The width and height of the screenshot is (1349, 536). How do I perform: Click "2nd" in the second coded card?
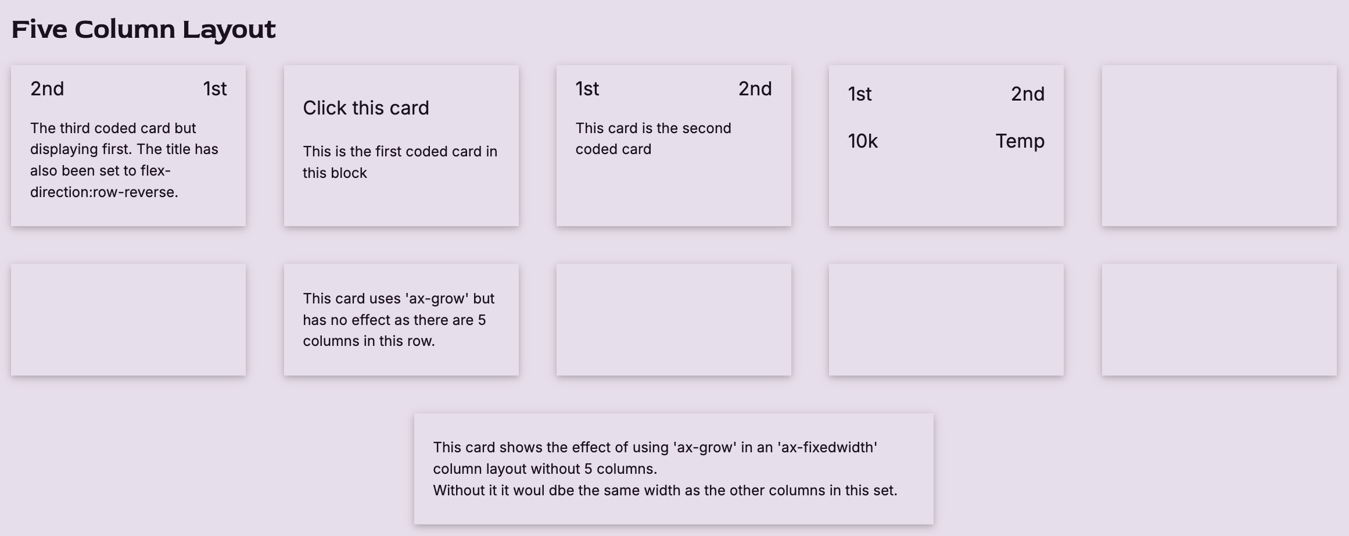[755, 89]
